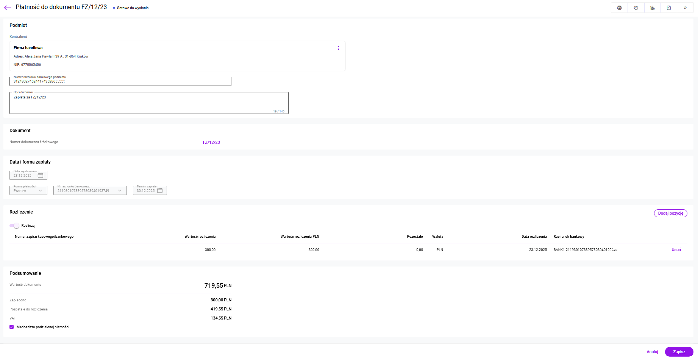Image resolution: width=698 pixels, height=357 pixels.
Task: Click the back arrow icon
Action: tap(8, 8)
